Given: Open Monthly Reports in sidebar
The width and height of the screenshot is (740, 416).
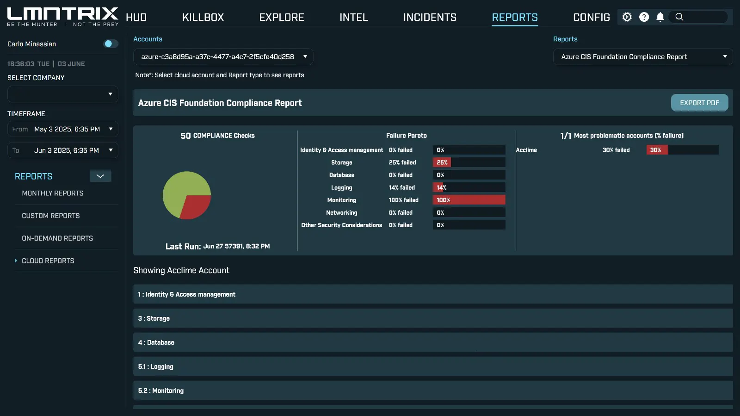Looking at the screenshot, I should (53, 193).
